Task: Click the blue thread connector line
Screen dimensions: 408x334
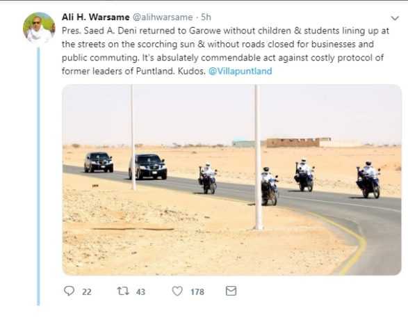Action: tap(38, 176)
